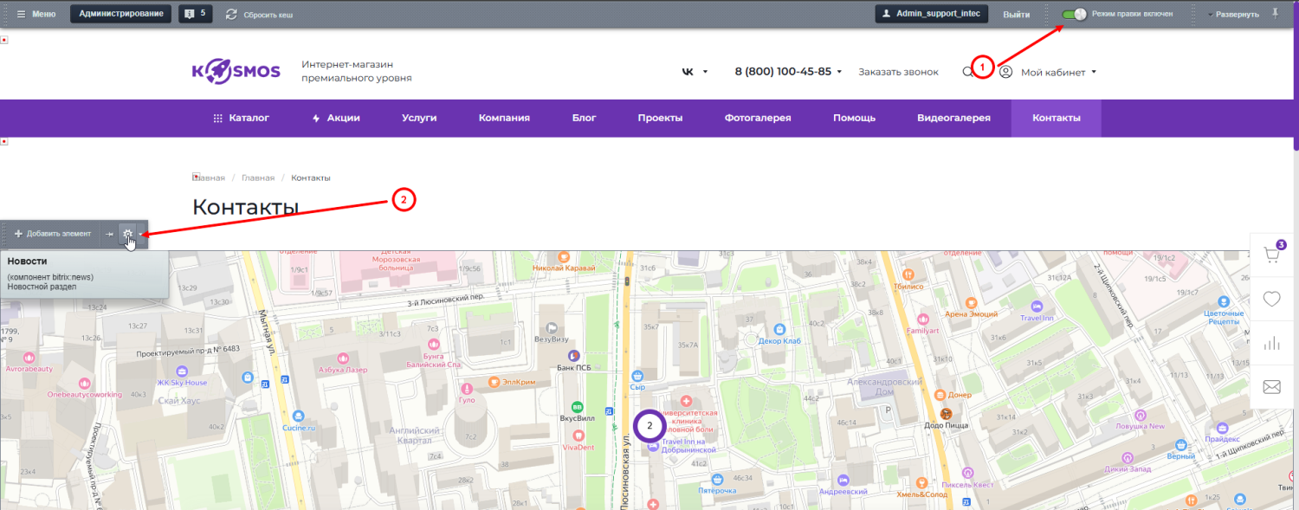Viewport: 1299px width, 510px height.
Task: Click the Развернуть expander on the admin panel
Action: (1232, 15)
